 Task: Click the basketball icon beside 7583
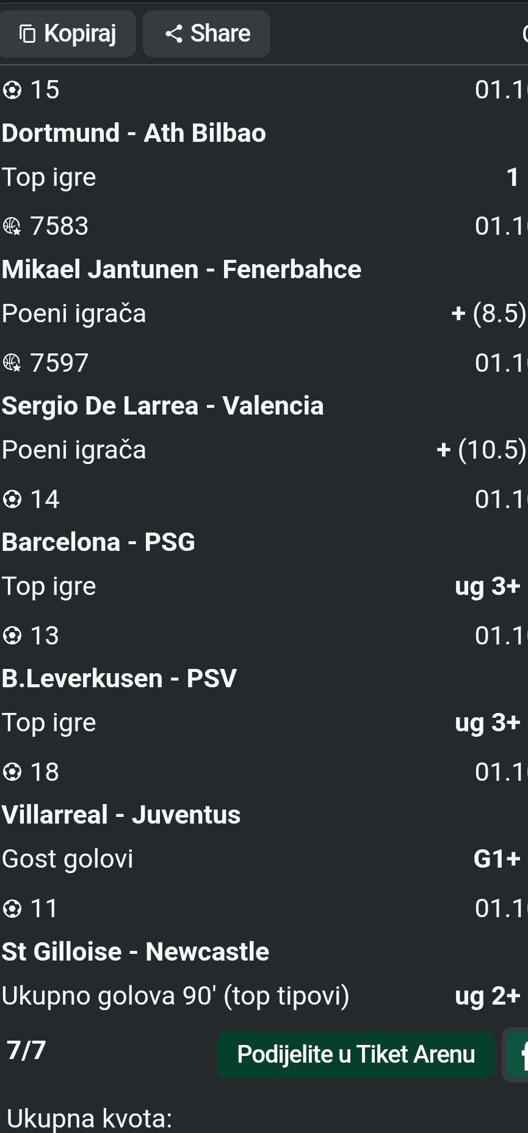click(12, 227)
